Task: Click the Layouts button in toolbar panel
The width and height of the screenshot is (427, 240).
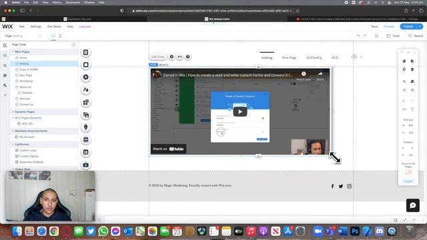Action: tap(408, 181)
